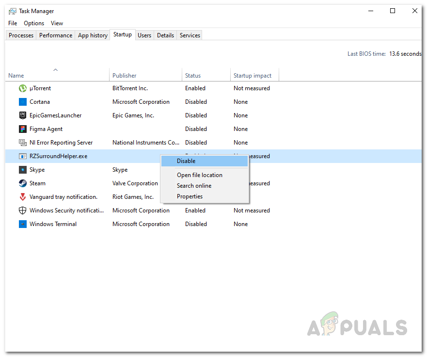
Task: Select Open file location
Action: pyautogui.click(x=199, y=175)
